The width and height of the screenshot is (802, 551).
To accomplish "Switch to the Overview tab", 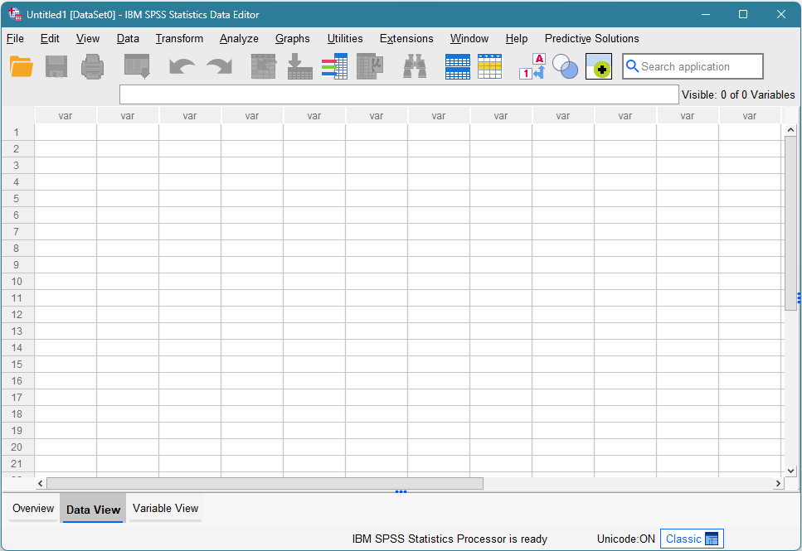I will [33, 508].
